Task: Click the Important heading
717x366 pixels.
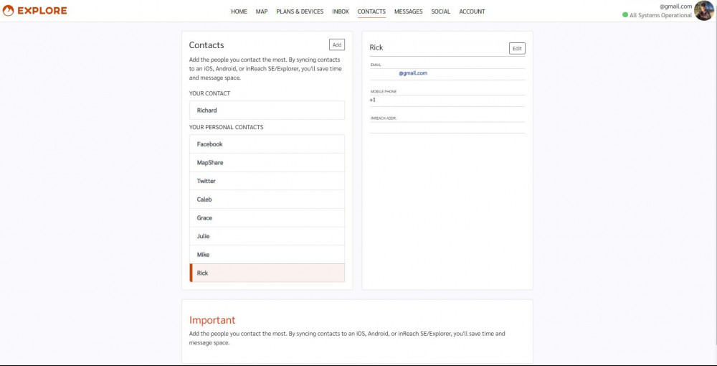Action: [212, 320]
